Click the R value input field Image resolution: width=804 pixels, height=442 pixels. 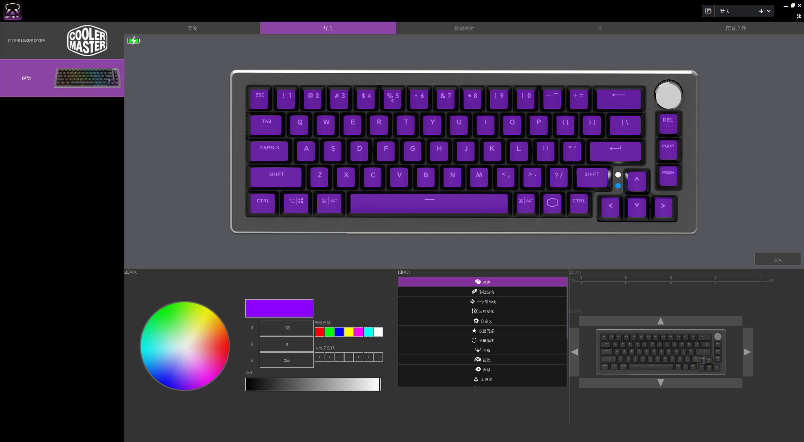pyautogui.click(x=285, y=327)
